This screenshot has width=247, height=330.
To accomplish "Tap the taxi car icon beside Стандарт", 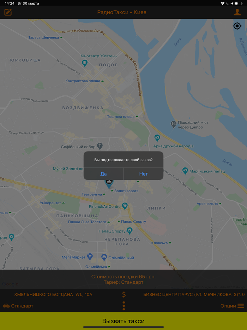I will tap(6, 306).
